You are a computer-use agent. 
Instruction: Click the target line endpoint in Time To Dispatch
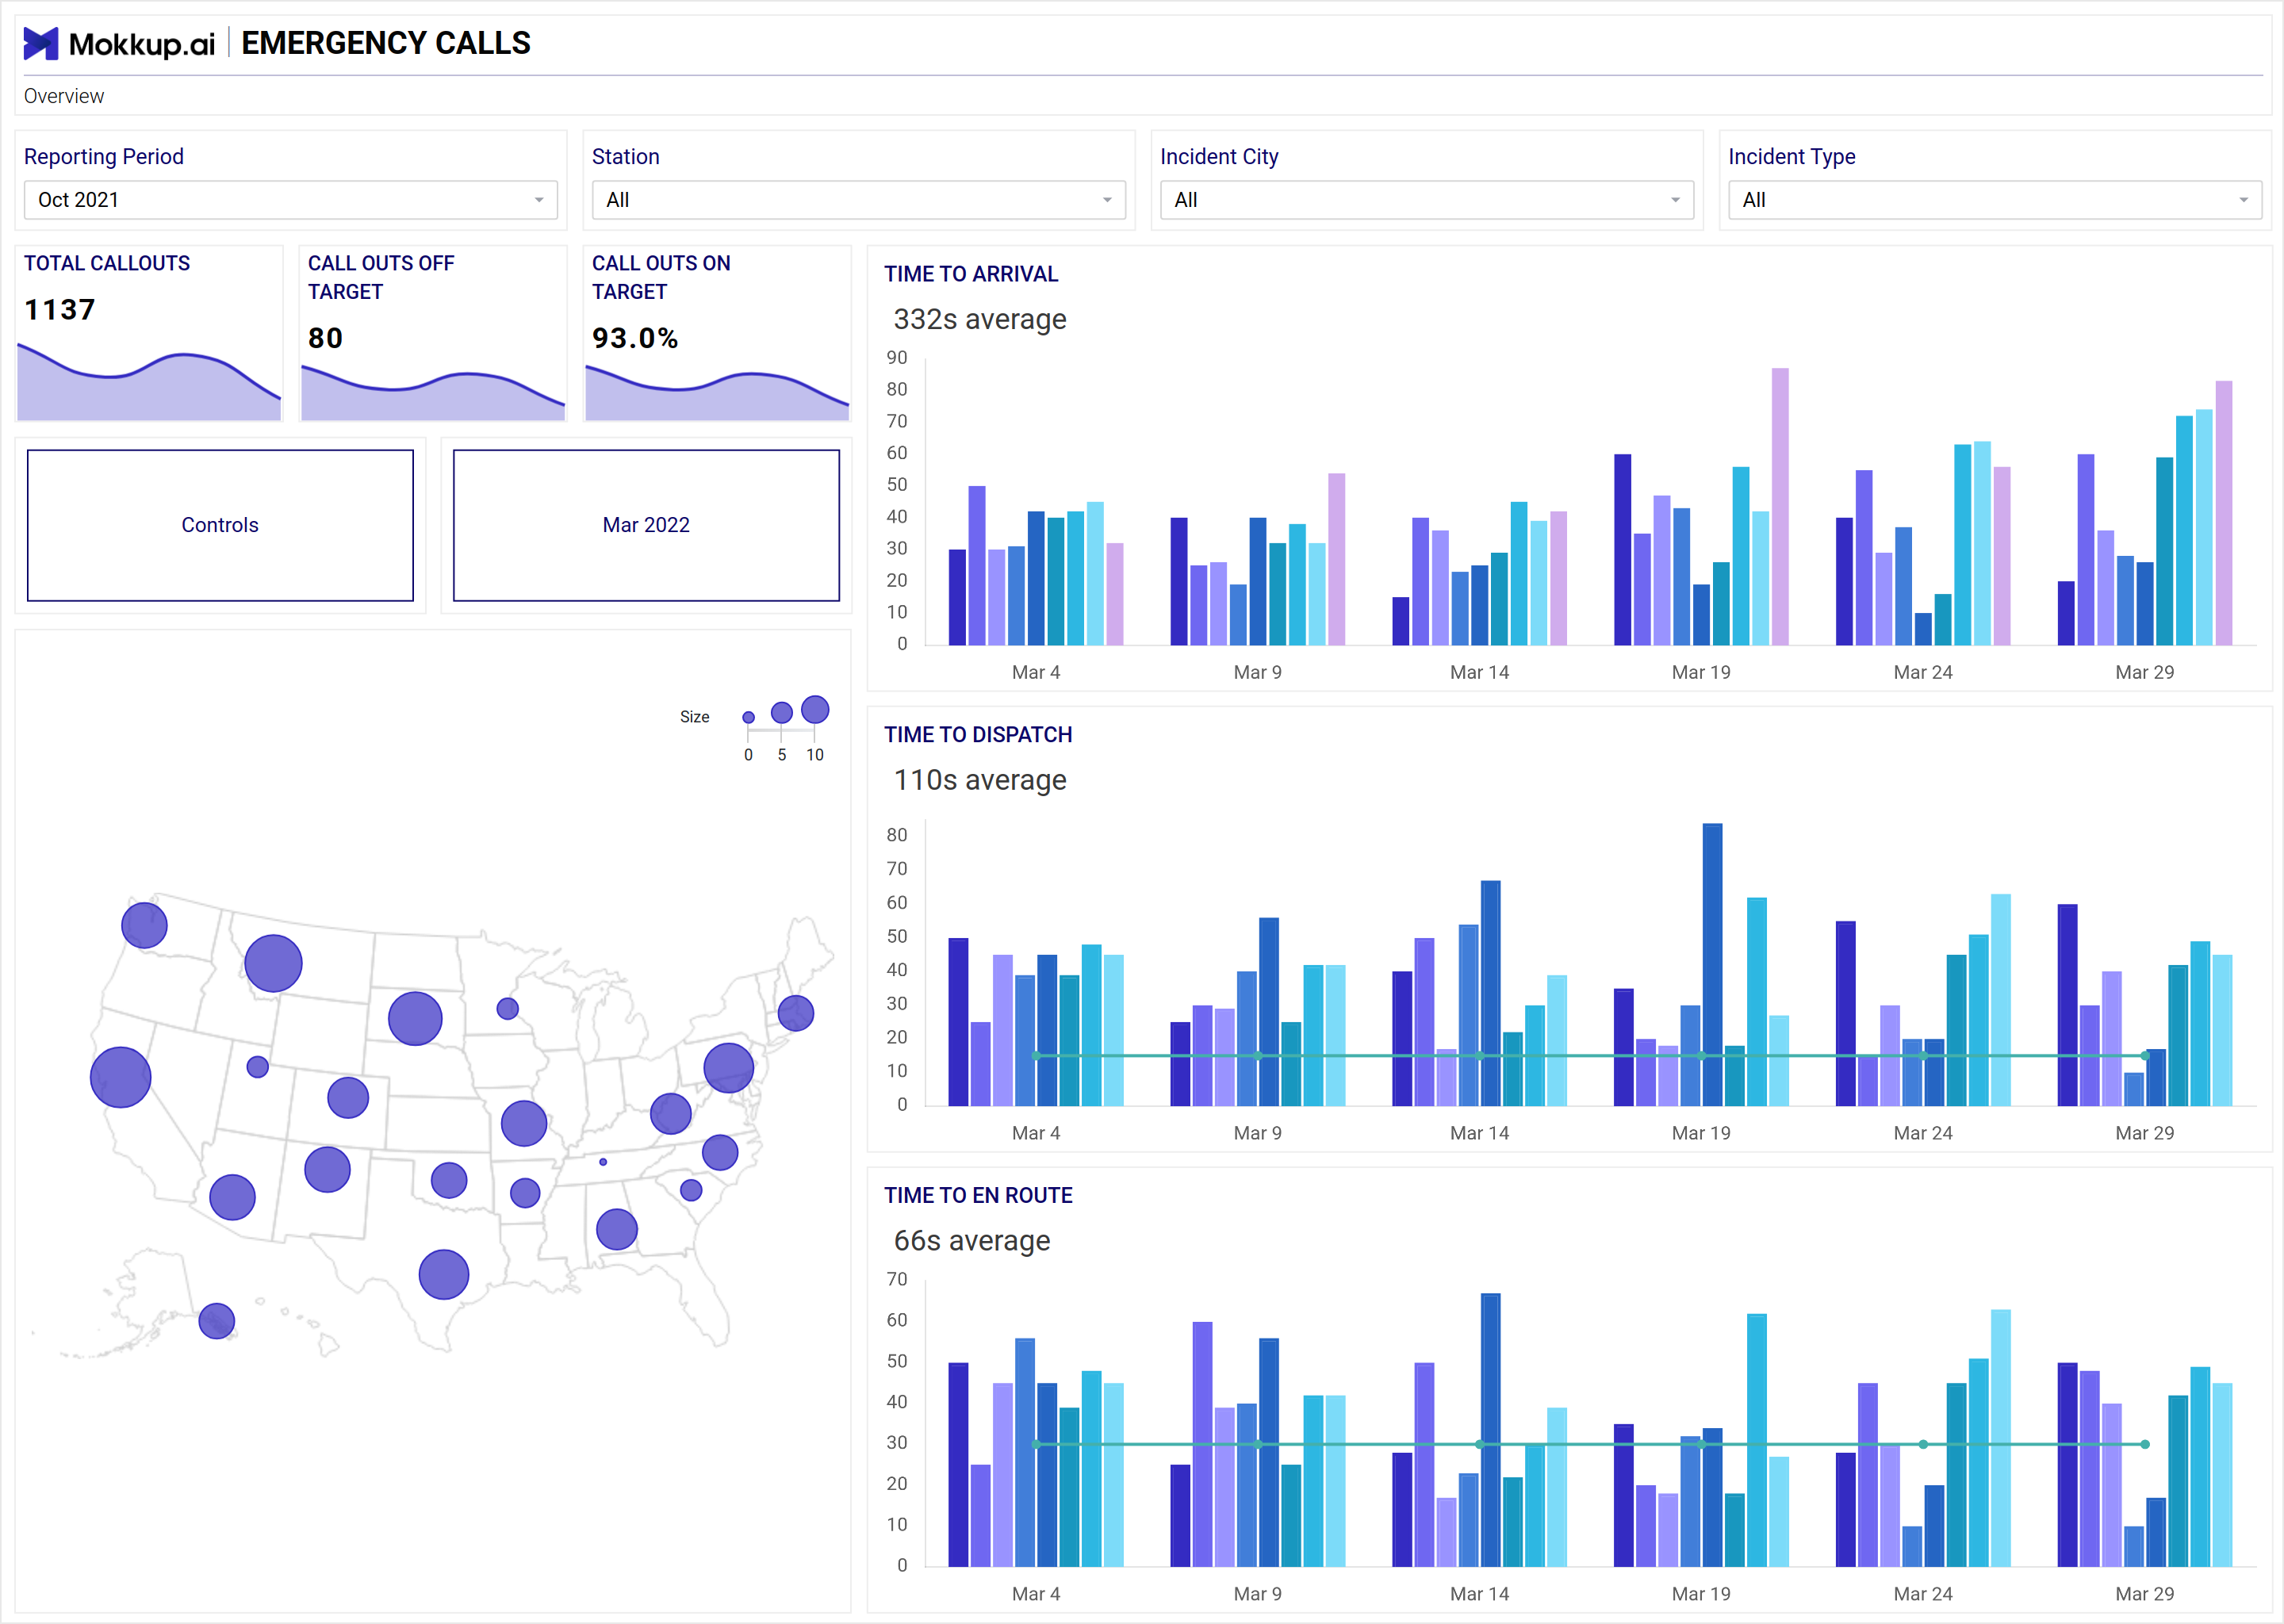click(x=2145, y=1055)
